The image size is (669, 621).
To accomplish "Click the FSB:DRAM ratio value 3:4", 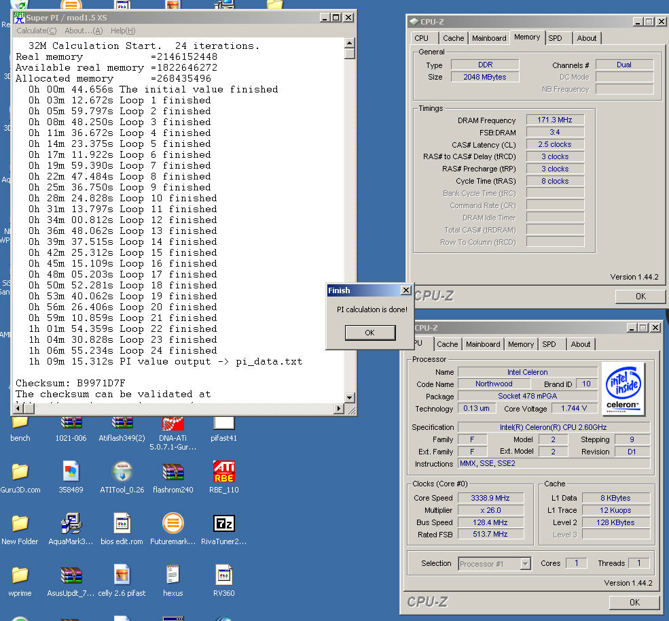I will pyautogui.click(x=555, y=132).
